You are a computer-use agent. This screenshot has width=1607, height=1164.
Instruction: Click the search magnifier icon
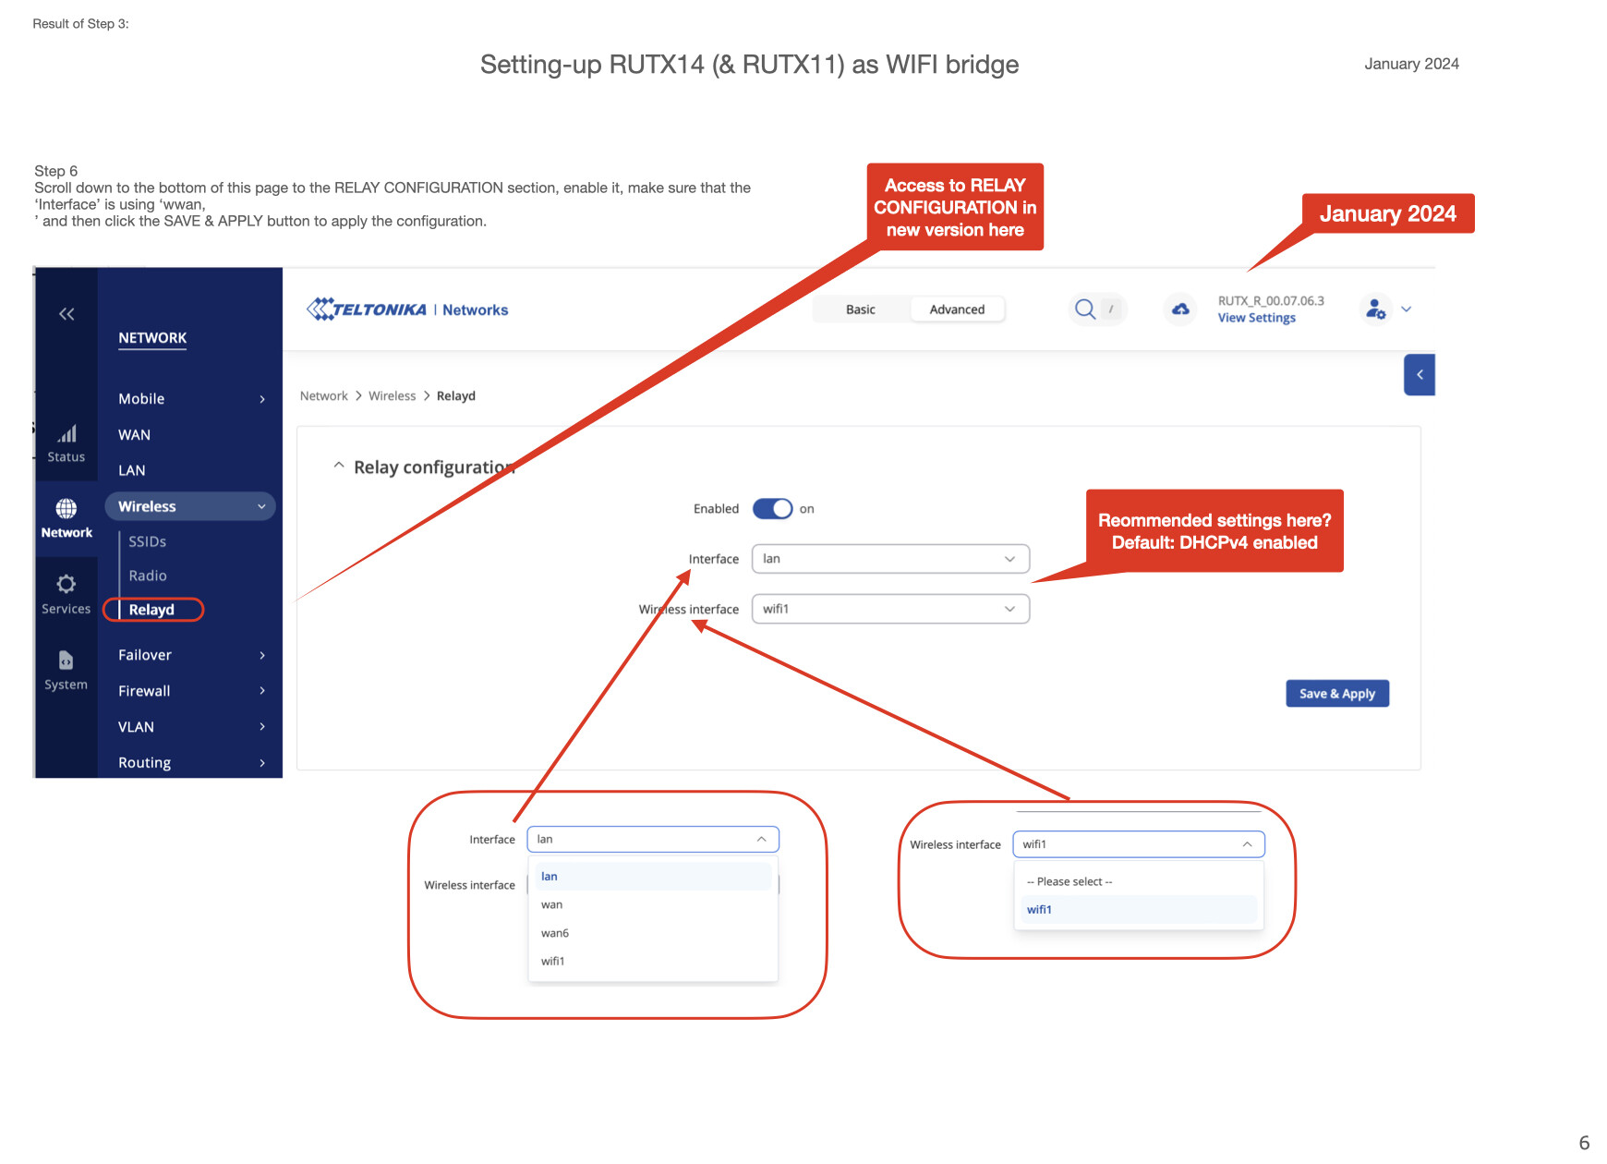pos(1085,309)
